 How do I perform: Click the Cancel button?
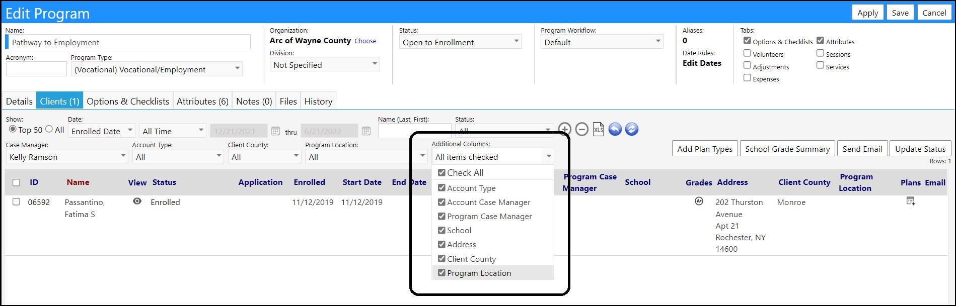pos(934,13)
